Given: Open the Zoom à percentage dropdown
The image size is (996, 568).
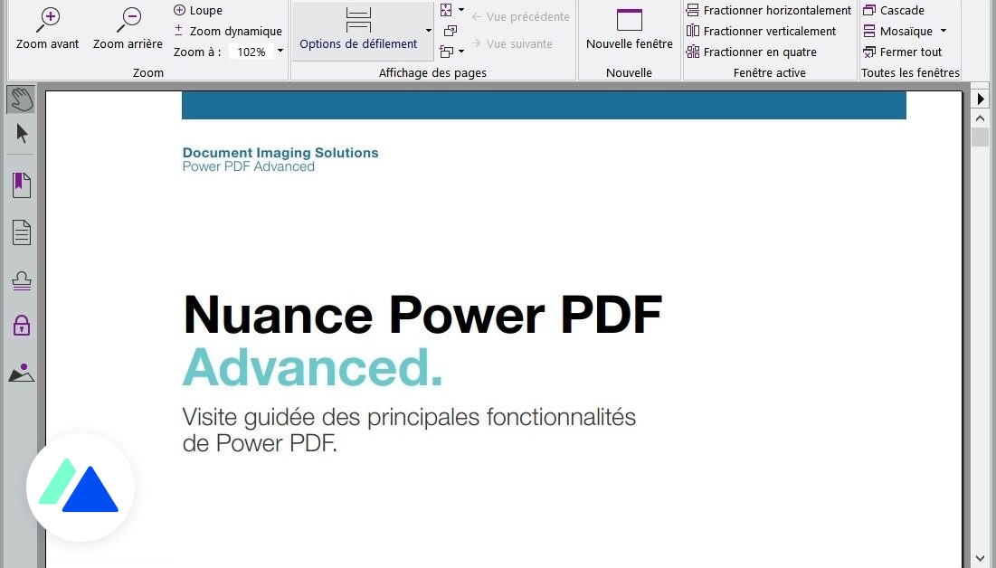Looking at the screenshot, I should click(x=280, y=52).
